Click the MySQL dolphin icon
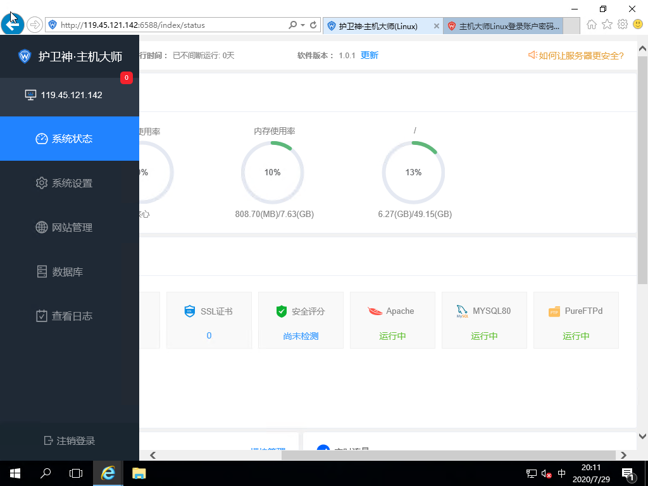The image size is (648, 486). tap(462, 311)
